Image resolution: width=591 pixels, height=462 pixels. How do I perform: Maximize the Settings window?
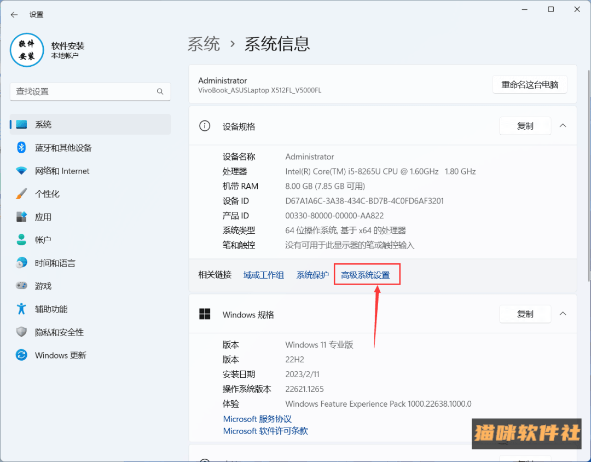point(551,9)
